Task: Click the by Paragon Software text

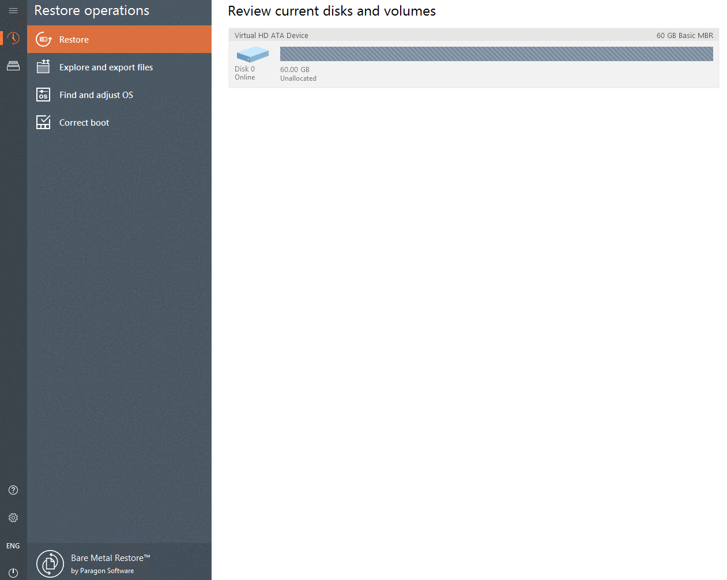Action: [x=103, y=571]
